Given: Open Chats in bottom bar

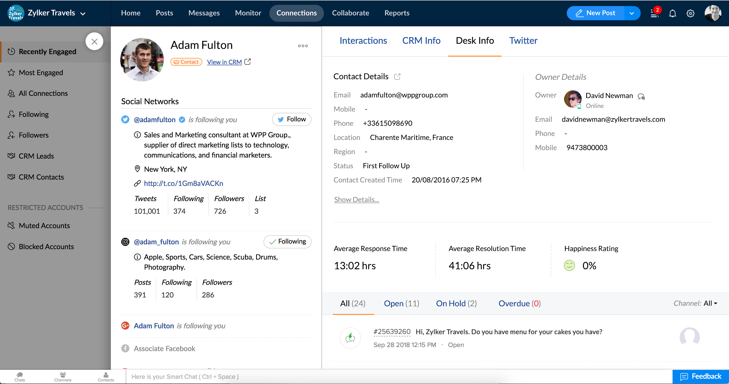Looking at the screenshot, I should point(19,377).
